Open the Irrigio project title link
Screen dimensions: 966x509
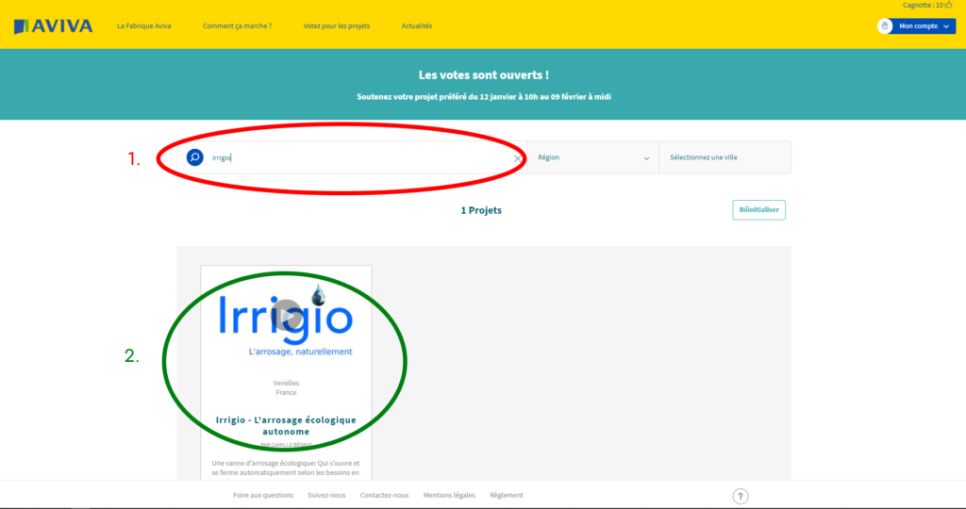click(x=286, y=425)
